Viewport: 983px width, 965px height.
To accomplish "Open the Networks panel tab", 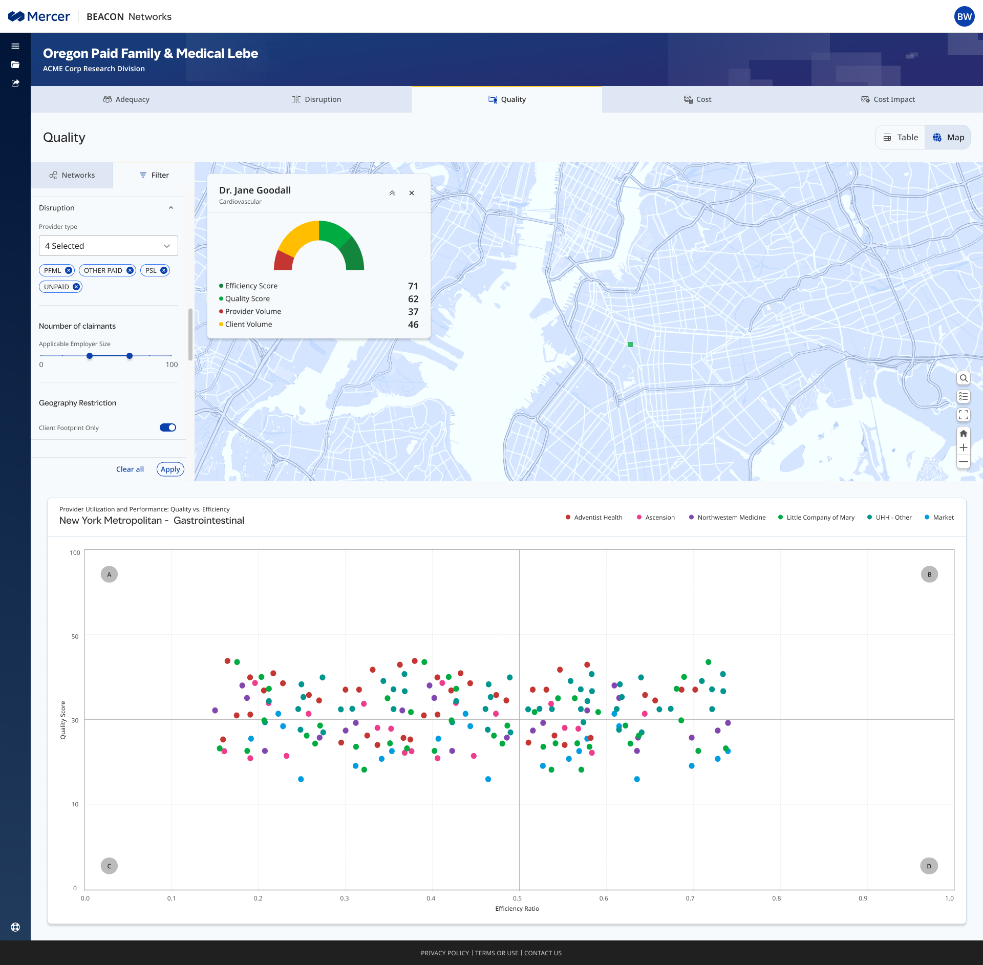I will (x=72, y=175).
